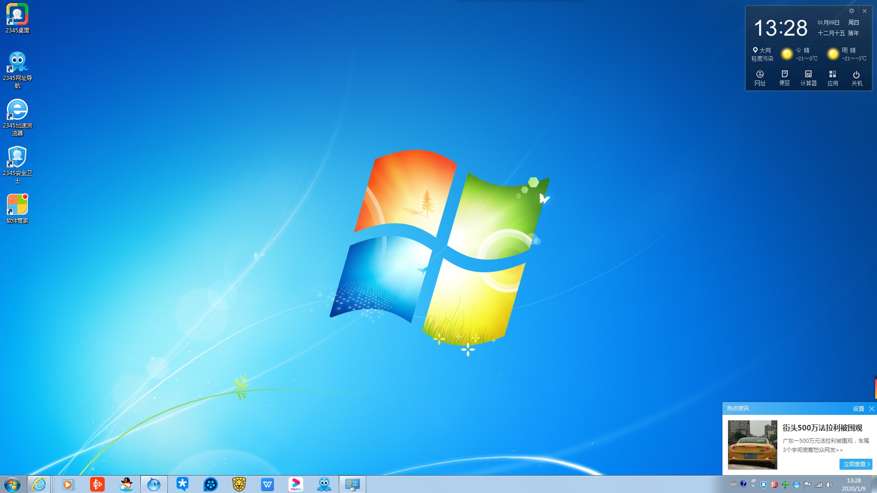The width and height of the screenshot is (877, 493).
Task: Open 应用 apps in the widget
Action: point(833,78)
